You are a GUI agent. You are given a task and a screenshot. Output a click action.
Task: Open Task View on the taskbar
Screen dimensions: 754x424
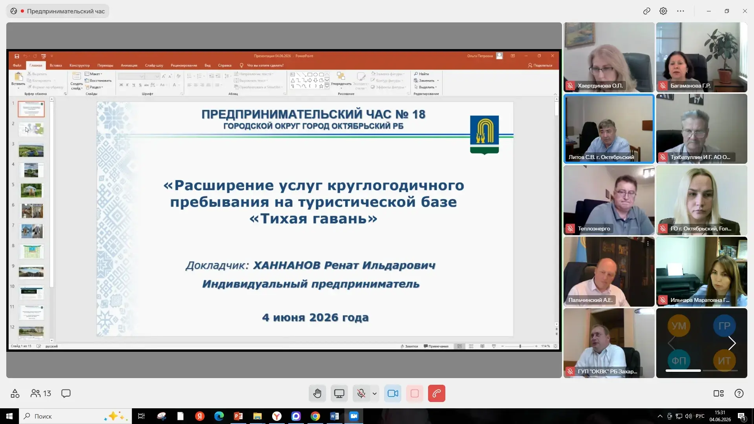point(141,416)
